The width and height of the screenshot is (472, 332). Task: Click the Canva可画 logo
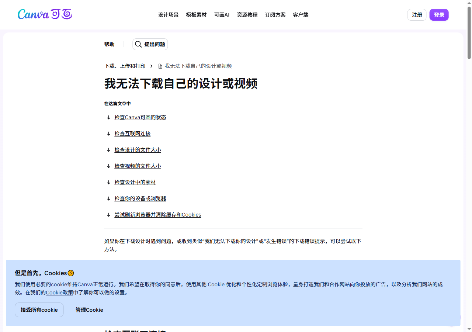[x=45, y=14]
